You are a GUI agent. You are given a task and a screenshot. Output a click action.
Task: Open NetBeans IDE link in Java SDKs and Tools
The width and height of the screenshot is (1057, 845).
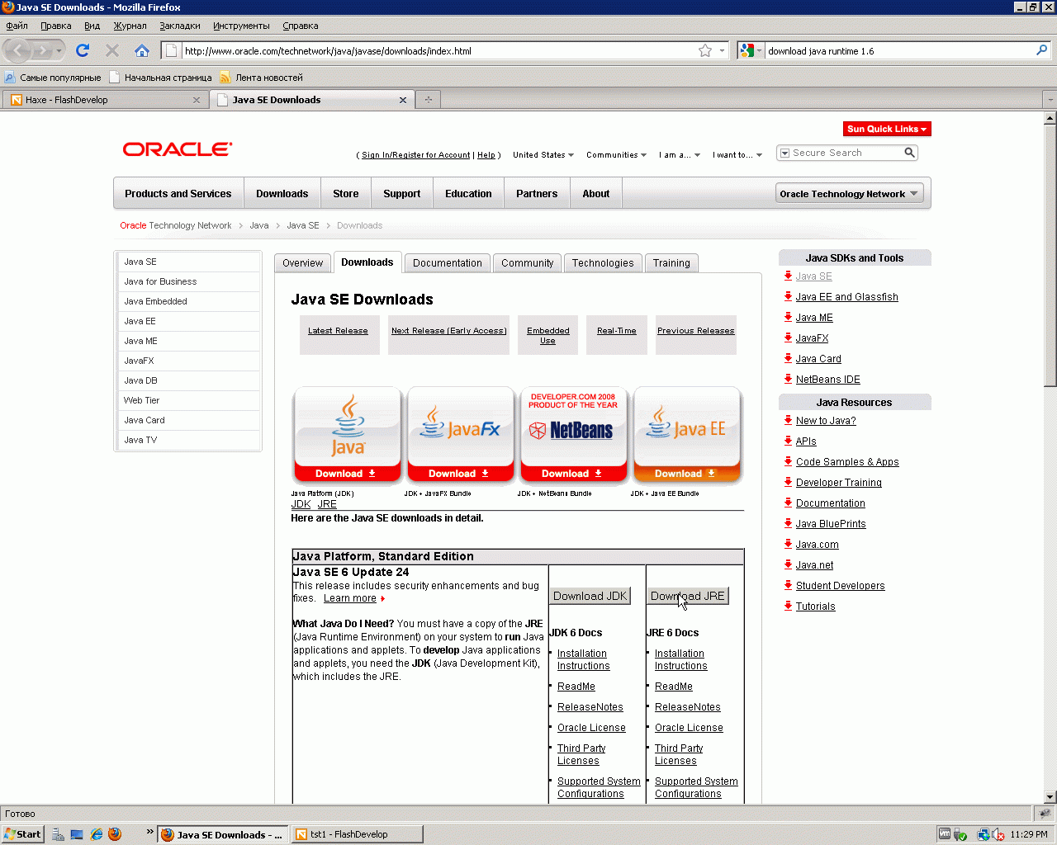pos(828,380)
